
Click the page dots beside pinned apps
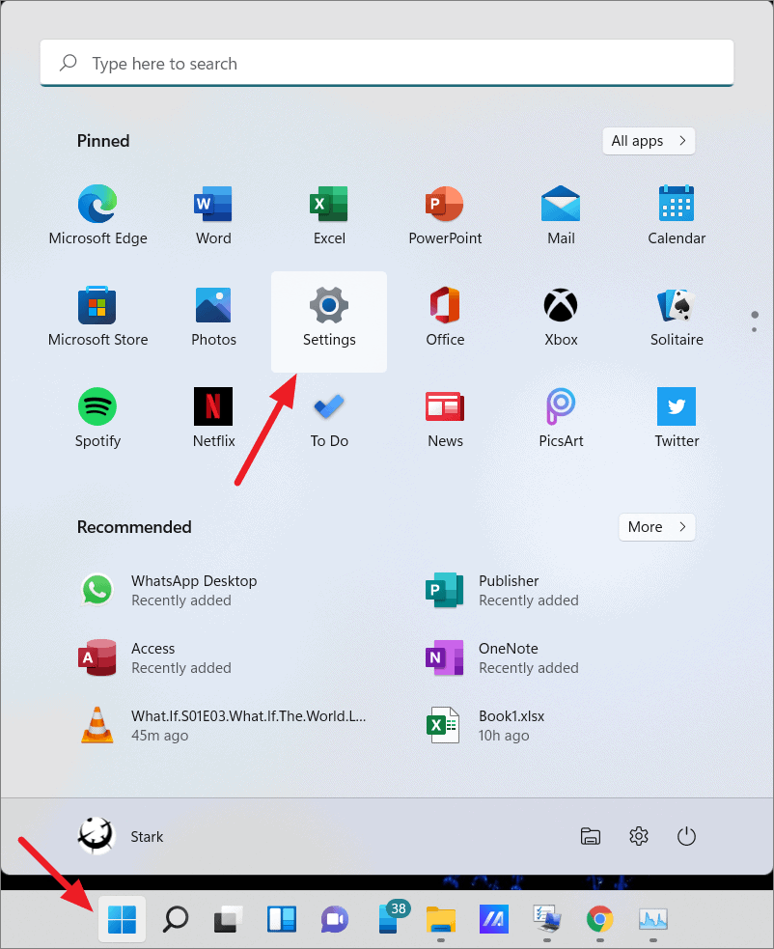click(754, 321)
